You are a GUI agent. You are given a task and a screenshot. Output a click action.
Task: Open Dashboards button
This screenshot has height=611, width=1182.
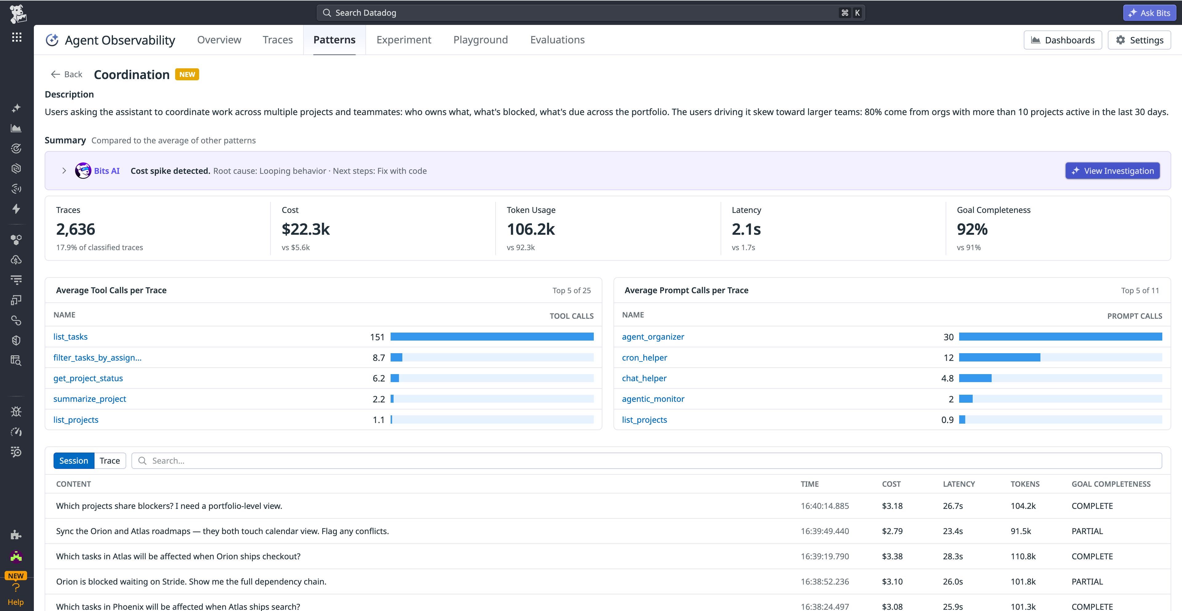coord(1063,40)
